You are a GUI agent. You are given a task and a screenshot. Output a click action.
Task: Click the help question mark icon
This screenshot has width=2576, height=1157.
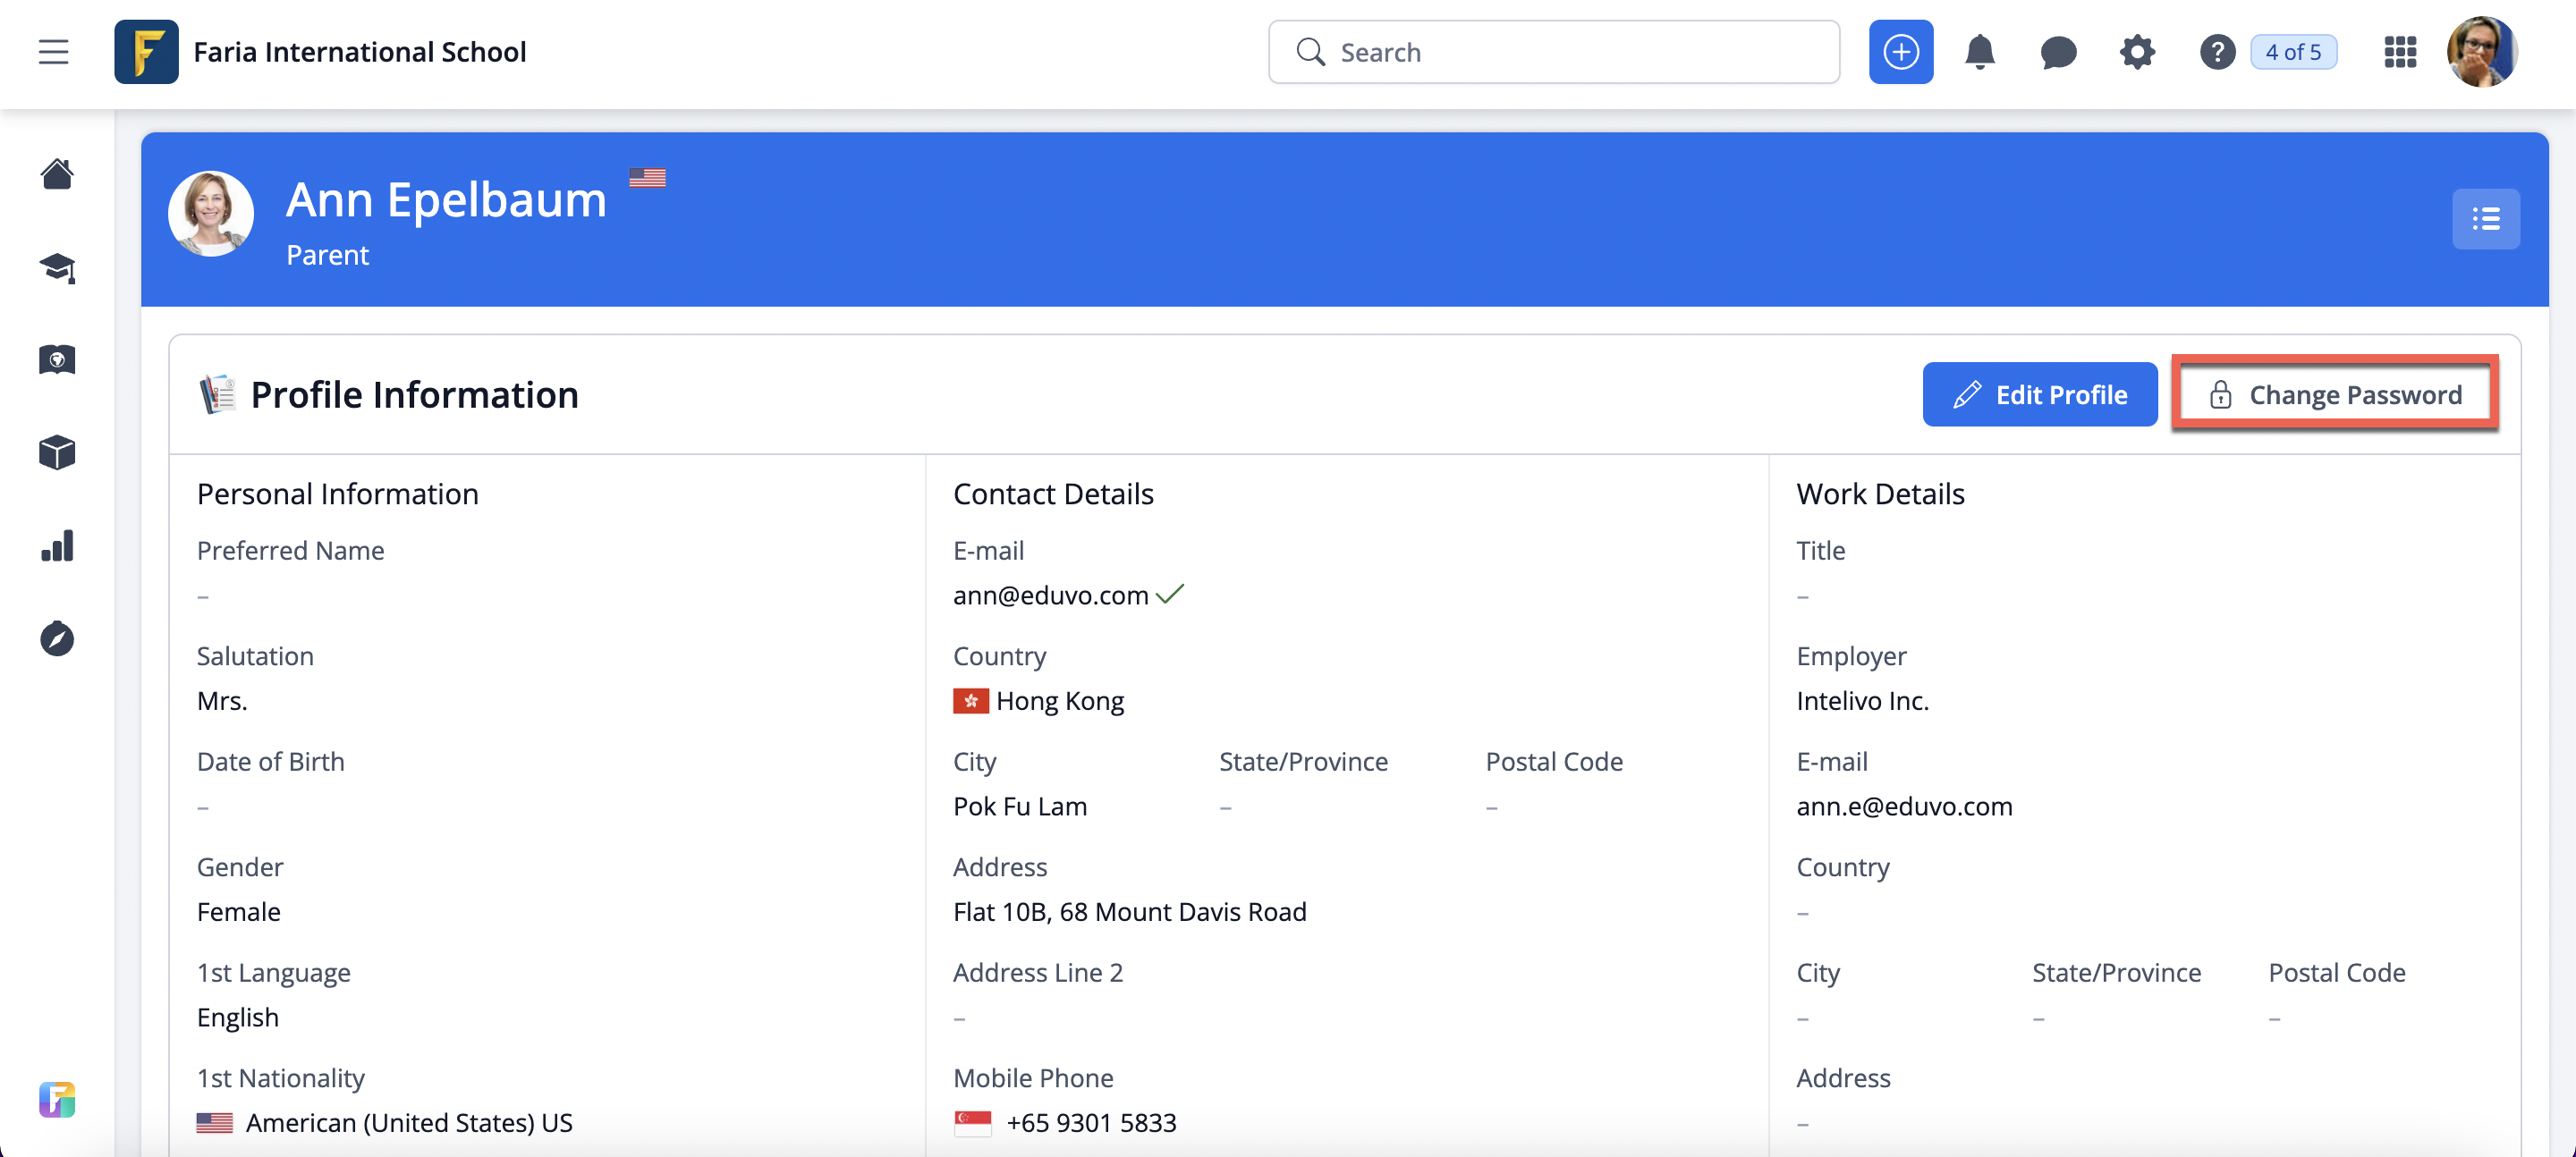click(x=2216, y=52)
